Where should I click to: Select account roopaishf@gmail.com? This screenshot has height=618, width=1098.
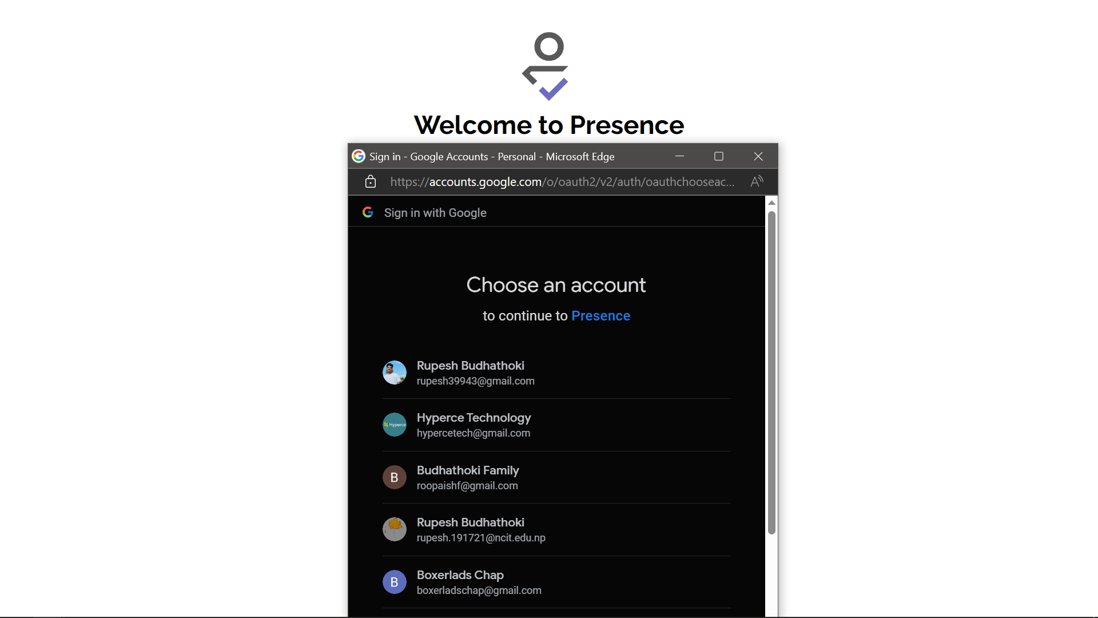click(x=556, y=477)
